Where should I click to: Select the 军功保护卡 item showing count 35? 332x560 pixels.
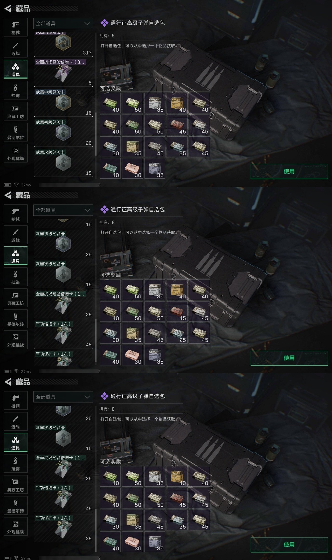click(x=63, y=528)
